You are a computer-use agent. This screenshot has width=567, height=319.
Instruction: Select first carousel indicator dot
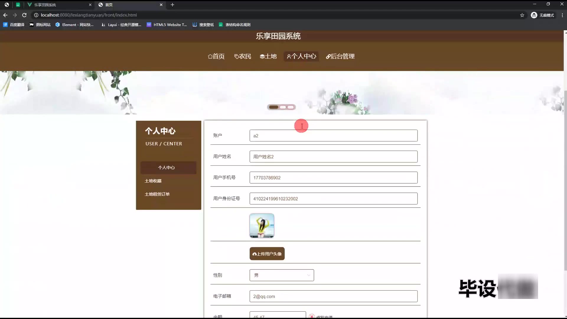coord(273,107)
